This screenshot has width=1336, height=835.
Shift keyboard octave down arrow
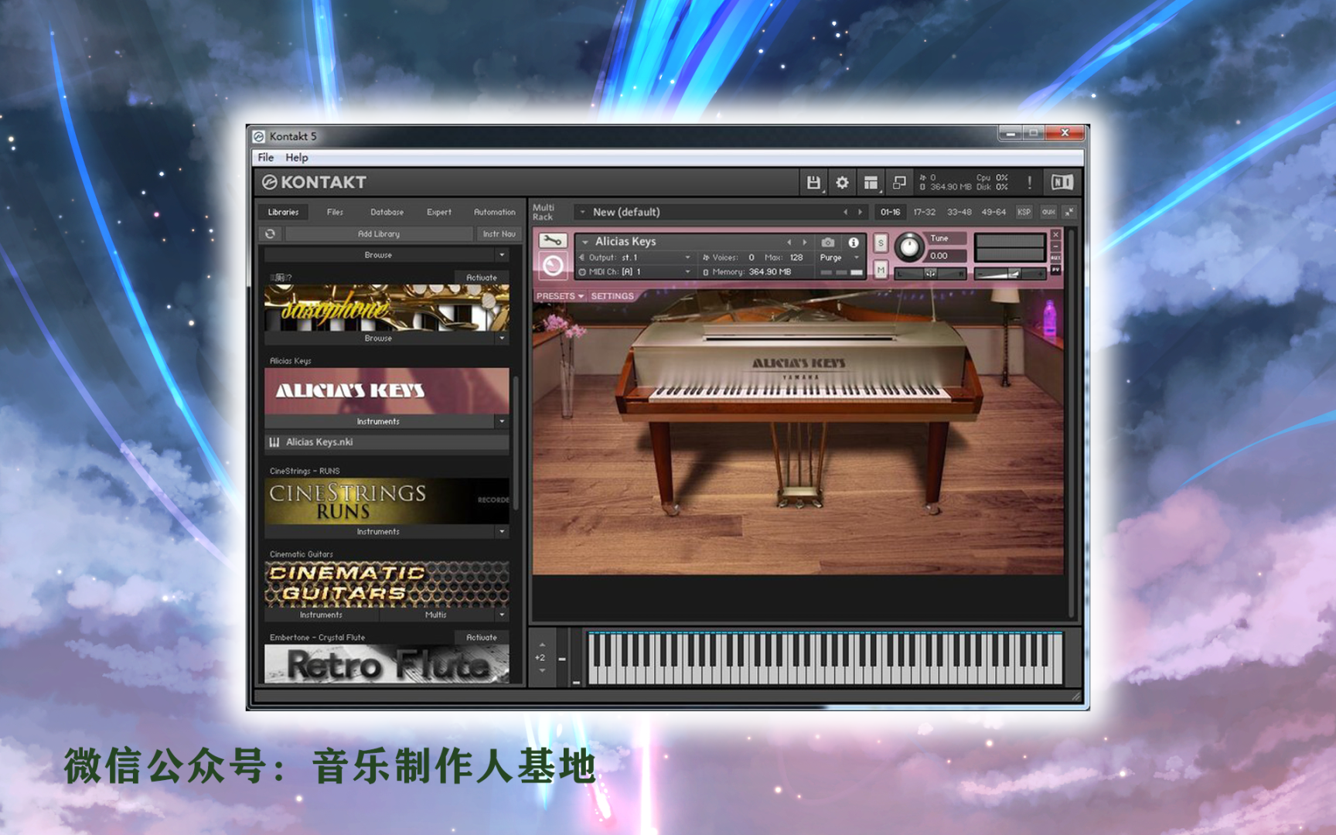tap(542, 670)
